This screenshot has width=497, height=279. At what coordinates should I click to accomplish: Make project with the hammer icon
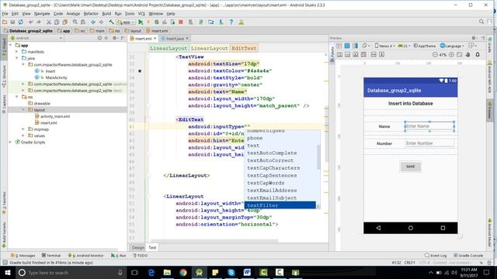pyautogui.click(x=111, y=22)
